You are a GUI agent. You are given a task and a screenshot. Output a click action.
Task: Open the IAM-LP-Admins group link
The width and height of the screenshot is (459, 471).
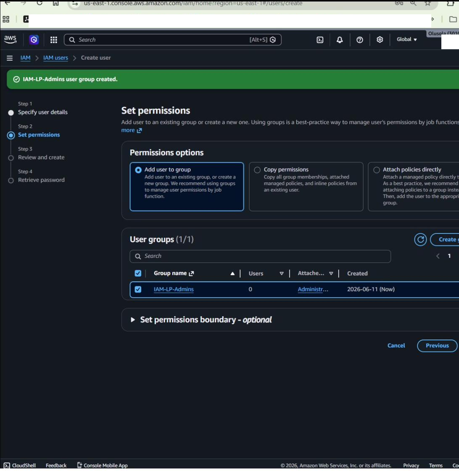(174, 290)
